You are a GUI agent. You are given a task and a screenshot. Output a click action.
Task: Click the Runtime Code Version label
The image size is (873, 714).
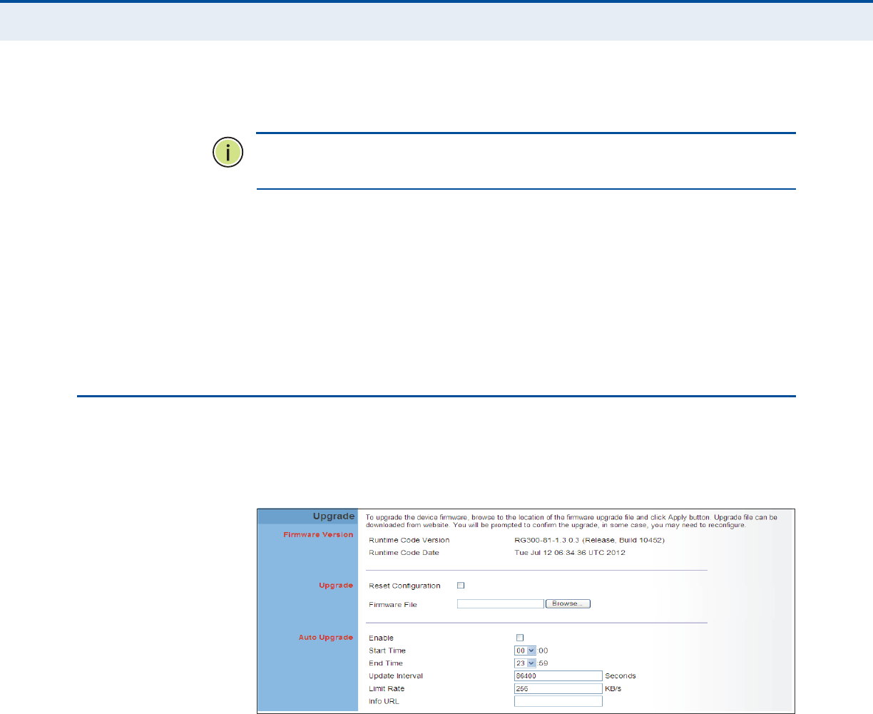409,540
